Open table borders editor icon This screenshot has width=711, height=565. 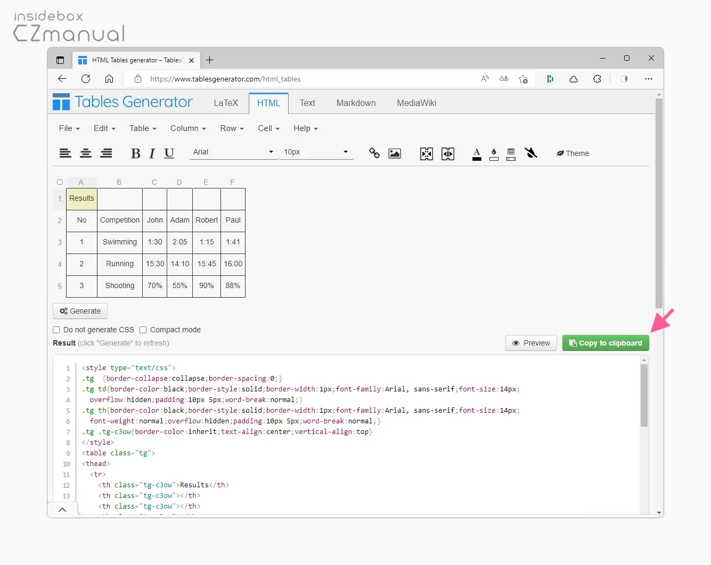pos(511,154)
